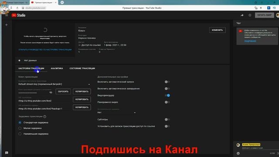Enable the Панорамное видео switch
Viewport: 279px width, 157px height.
pos(167,102)
